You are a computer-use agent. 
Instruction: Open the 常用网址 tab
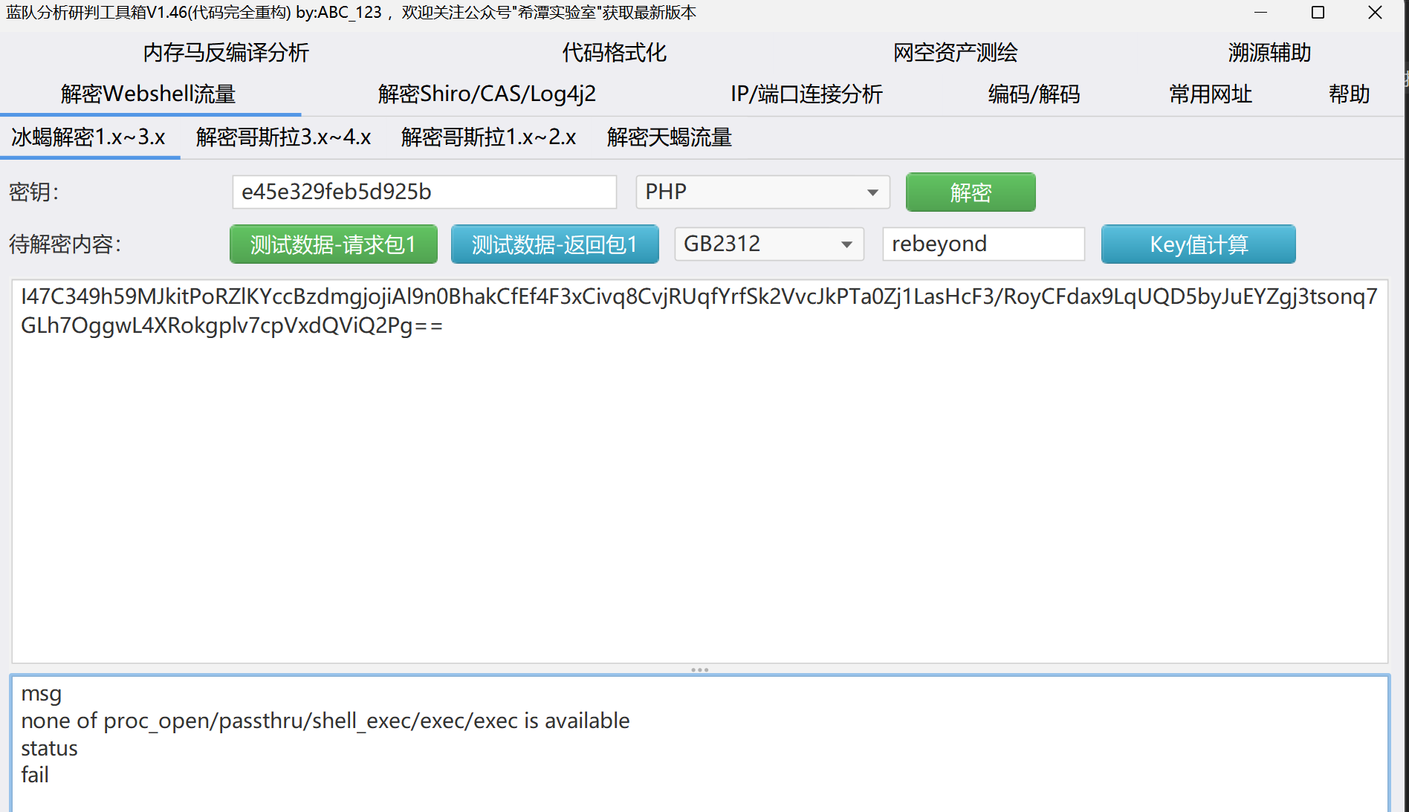[1211, 94]
